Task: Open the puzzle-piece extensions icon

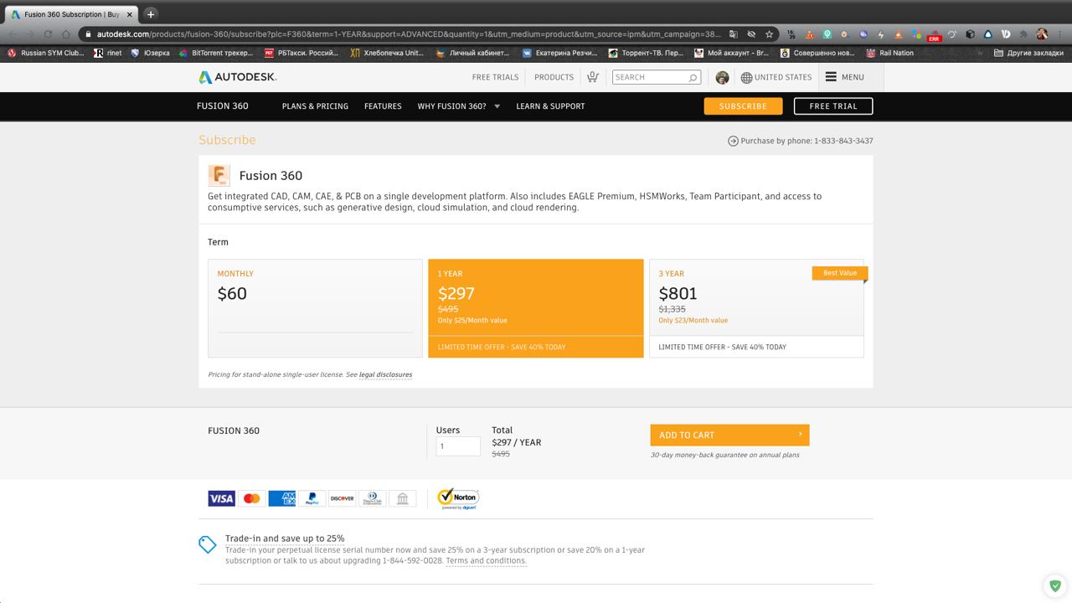Action: tap(1023, 34)
